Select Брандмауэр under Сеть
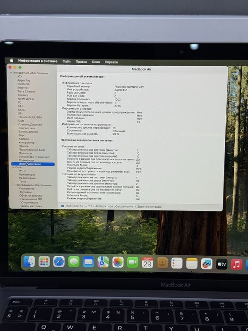This screenshot has height=331, width=248. pyautogui.click(x=27, y=174)
